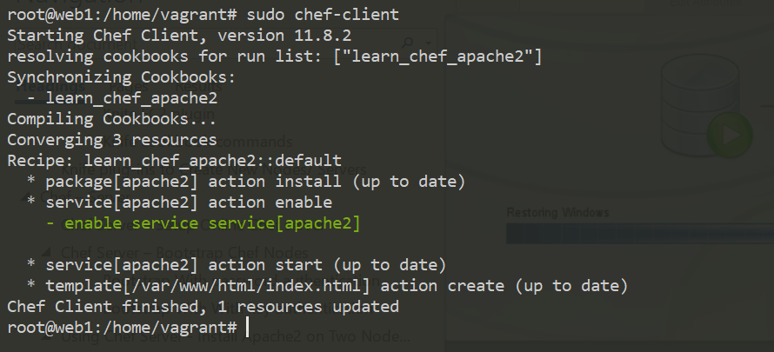Click the "Converging 3 resources" line
The height and width of the screenshot is (352, 774).
coord(112,140)
